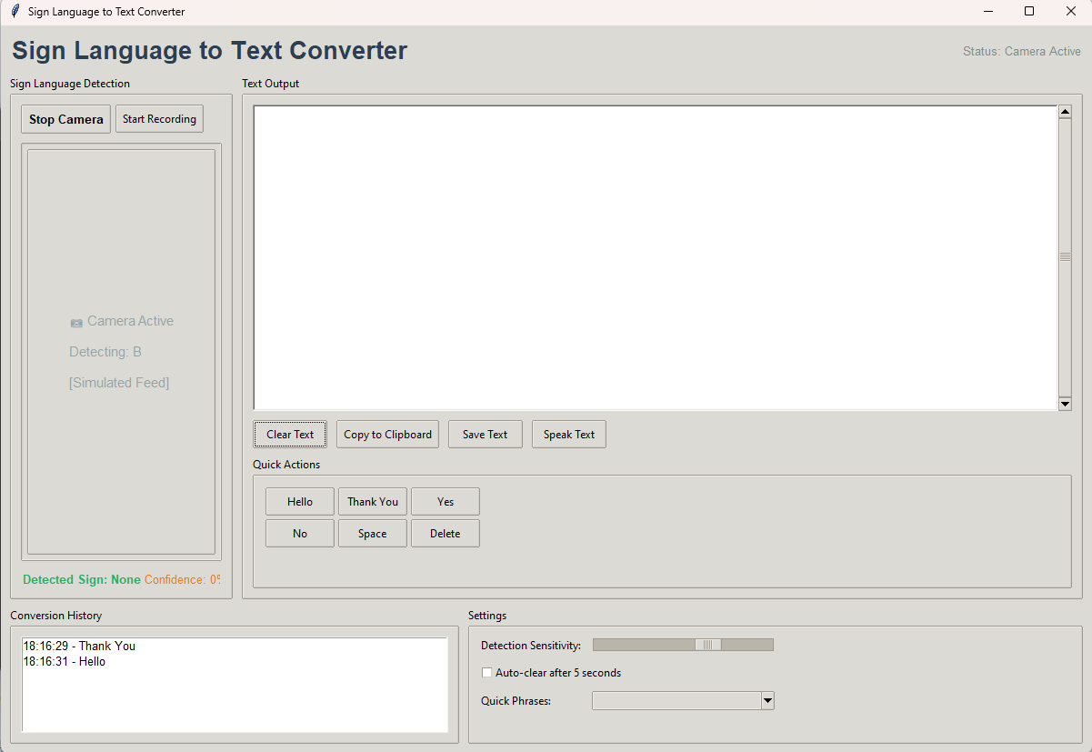Insert the Thank You quick action
1092x752 pixels.
(x=372, y=502)
